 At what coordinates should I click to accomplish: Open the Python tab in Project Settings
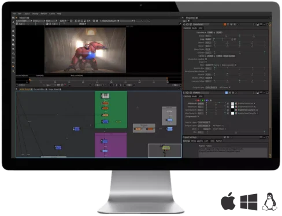pyautogui.click(x=219, y=141)
